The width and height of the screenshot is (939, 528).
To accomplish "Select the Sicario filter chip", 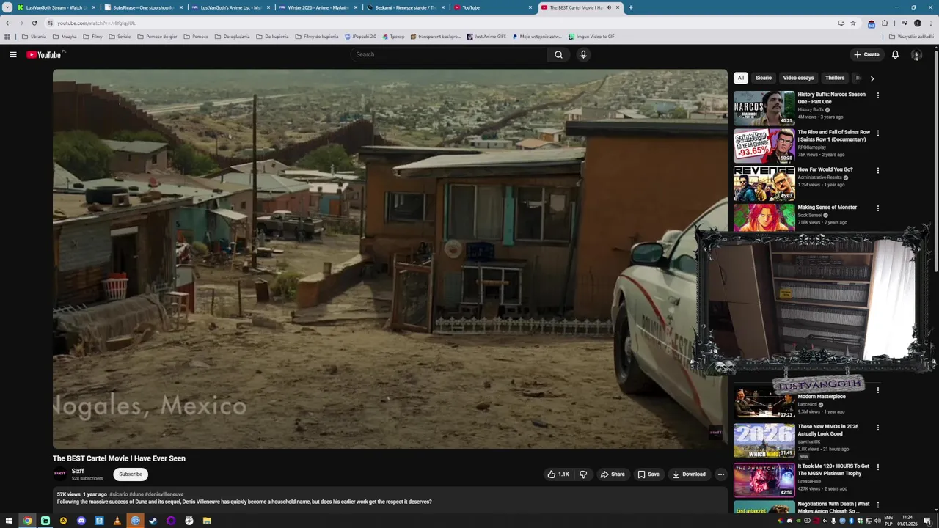I will pos(764,78).
